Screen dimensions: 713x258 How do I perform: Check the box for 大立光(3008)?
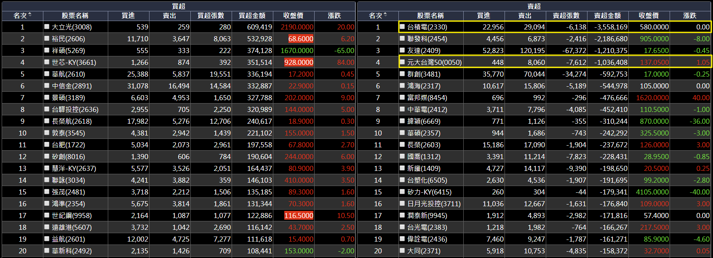click(47, 27)
